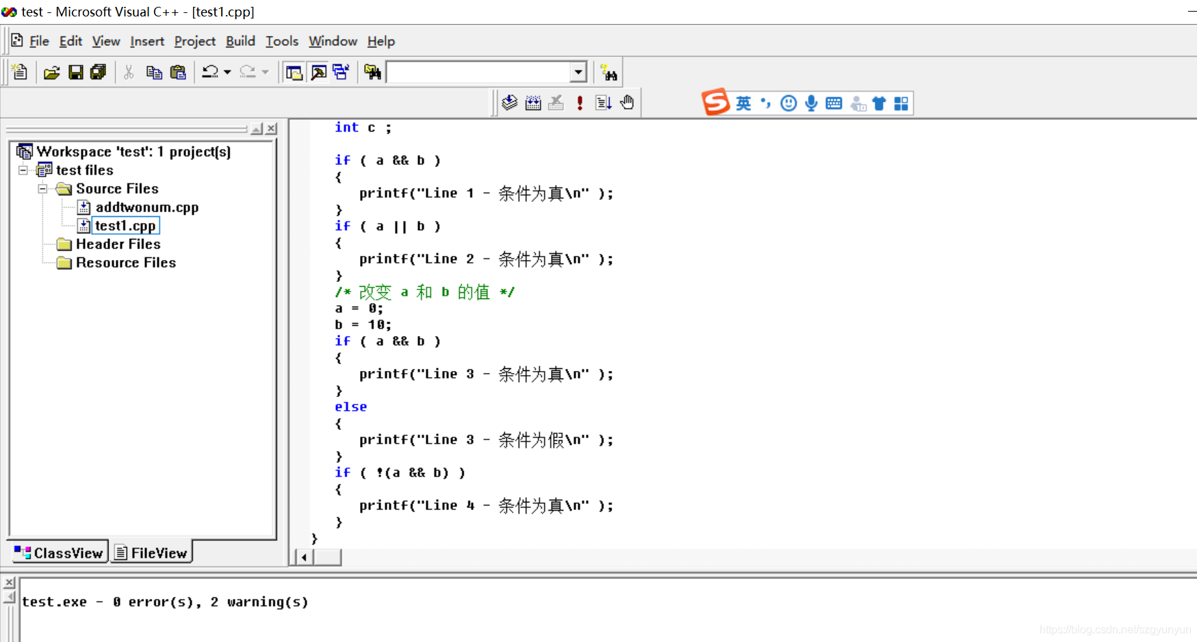Open the File menu
Image resolution: width=1197 pixels, height=642 pixels.
[39, 41]
